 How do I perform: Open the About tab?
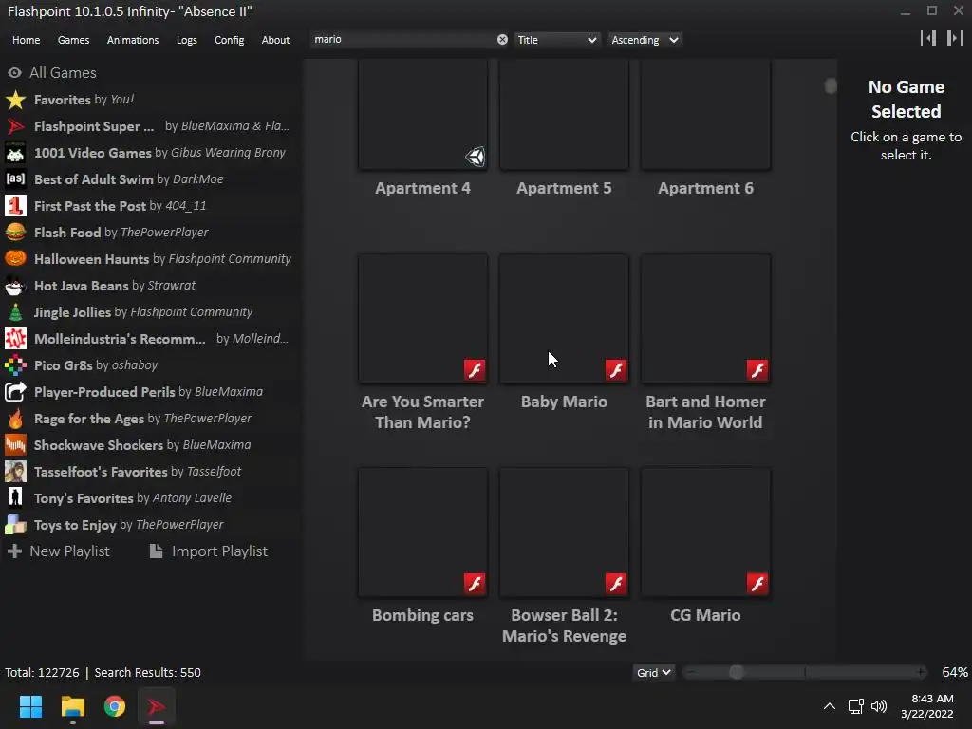(x=275, y=40)
